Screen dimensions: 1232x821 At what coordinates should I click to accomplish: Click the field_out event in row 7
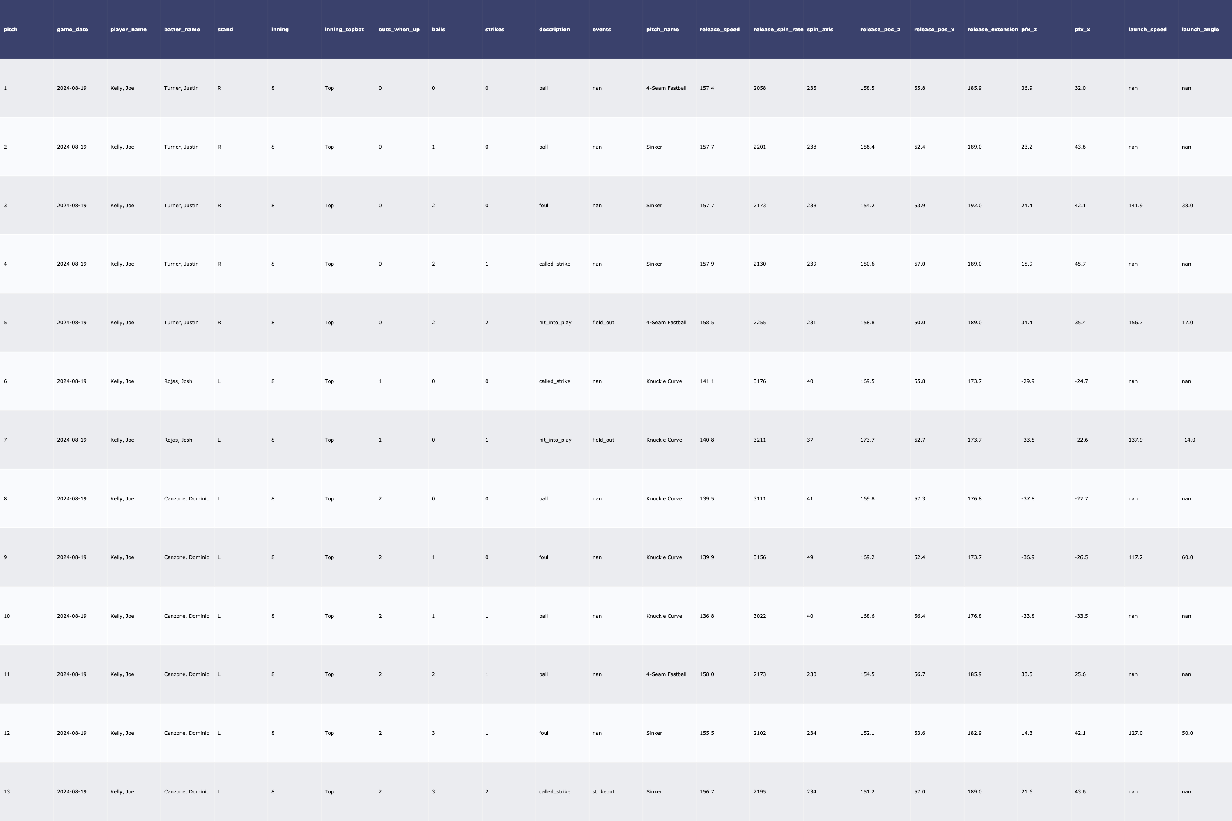click(603, 440)
